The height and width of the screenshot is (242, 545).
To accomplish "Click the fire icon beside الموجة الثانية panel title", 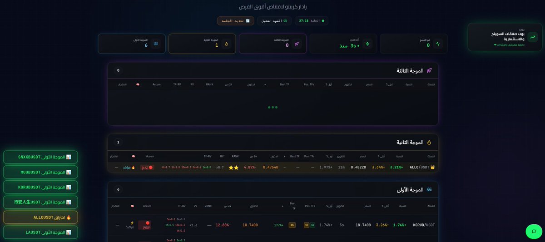I will (x=429, y=142).
